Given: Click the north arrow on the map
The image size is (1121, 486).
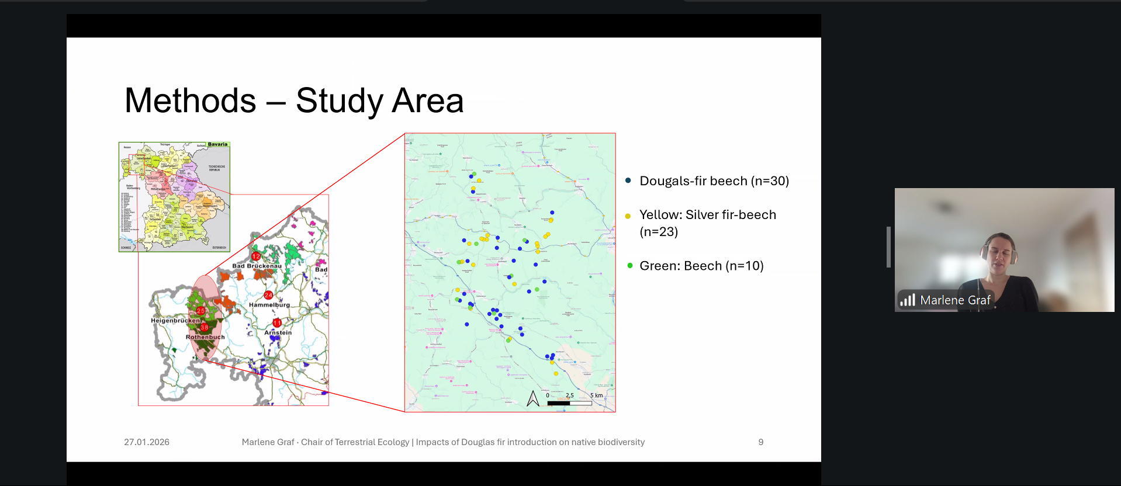Looking at the screenshot, I should tap(532, 398).
